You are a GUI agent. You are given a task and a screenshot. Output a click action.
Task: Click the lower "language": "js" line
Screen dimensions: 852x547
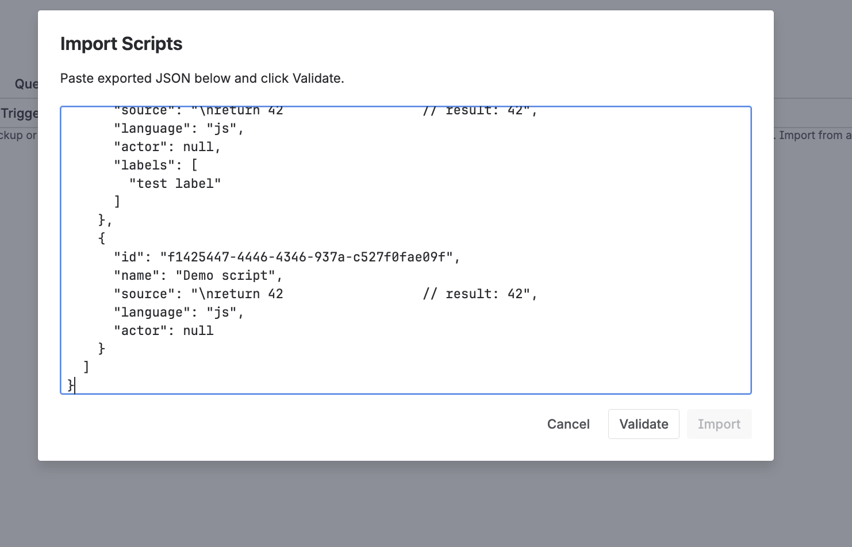click(x=178, y=312)
